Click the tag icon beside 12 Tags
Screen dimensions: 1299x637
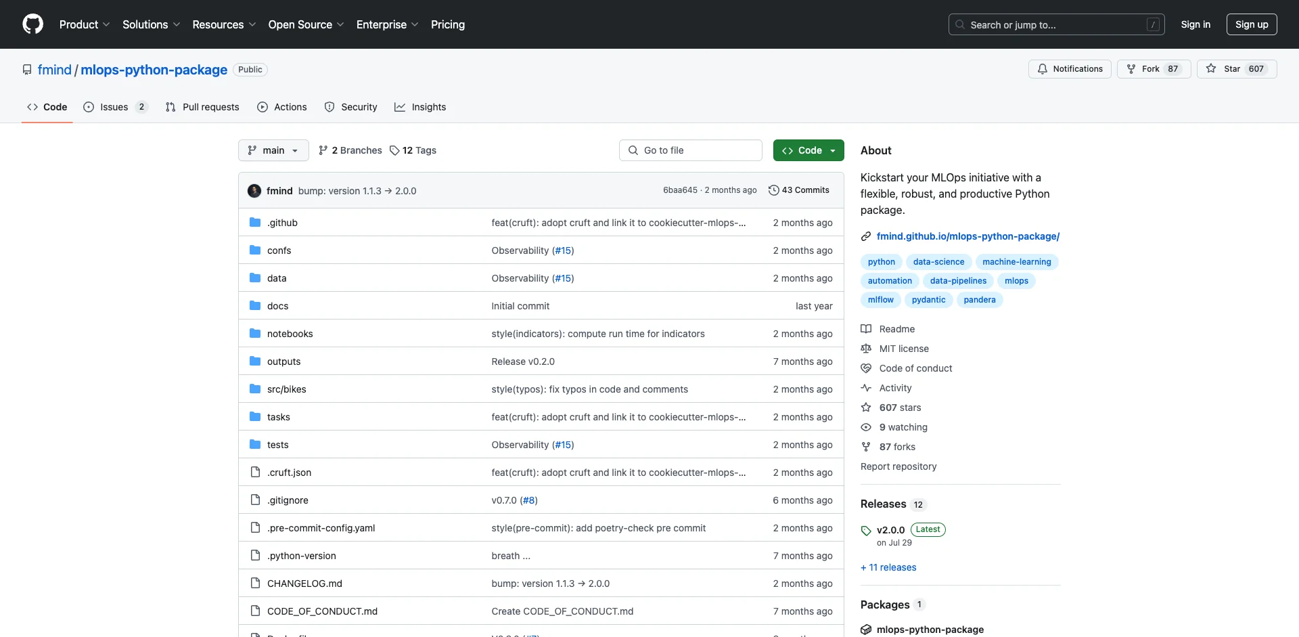[x=394, y=150]
